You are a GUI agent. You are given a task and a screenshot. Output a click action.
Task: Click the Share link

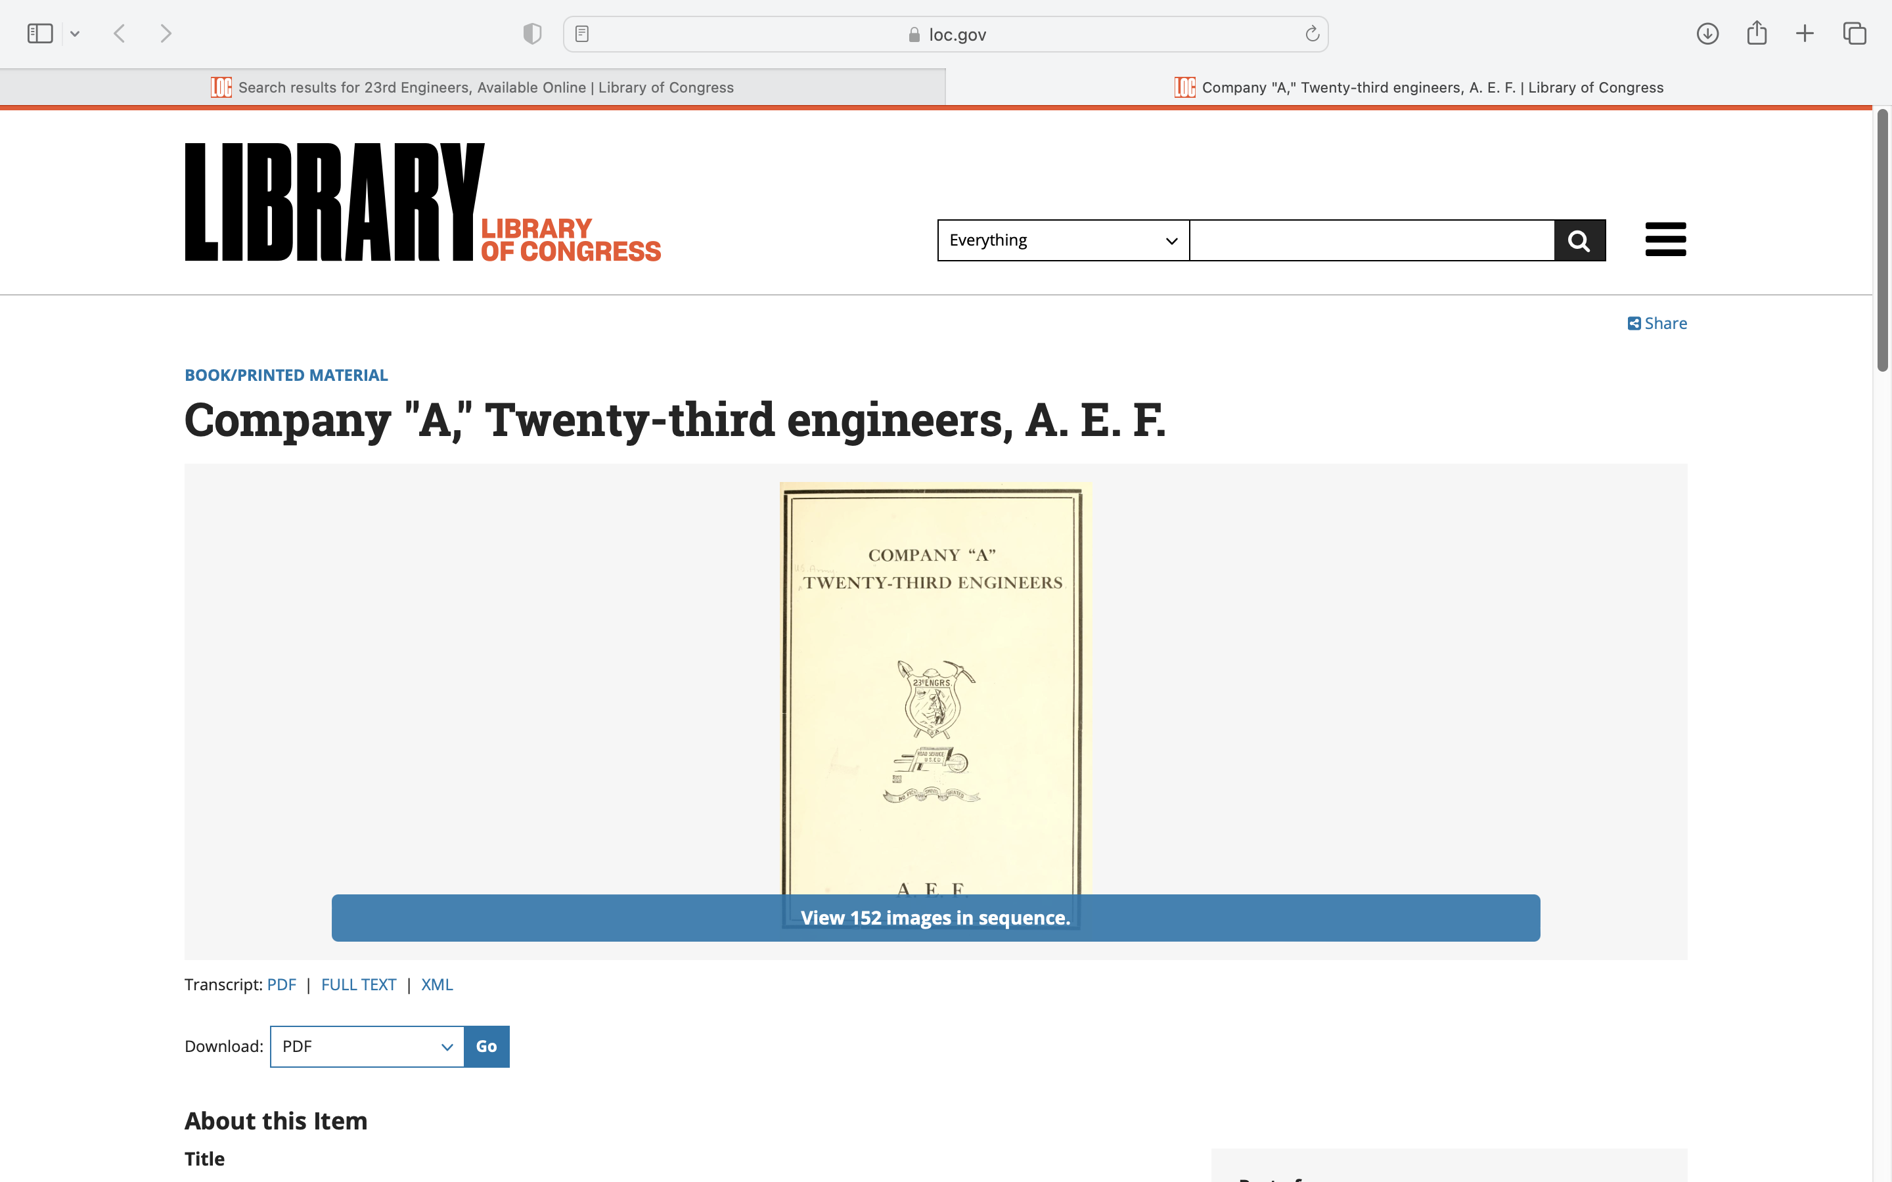tap(1657, 324)
